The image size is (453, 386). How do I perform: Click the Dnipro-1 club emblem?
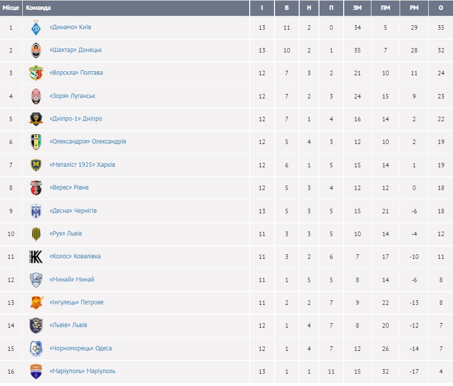click(x=36, y=119)
